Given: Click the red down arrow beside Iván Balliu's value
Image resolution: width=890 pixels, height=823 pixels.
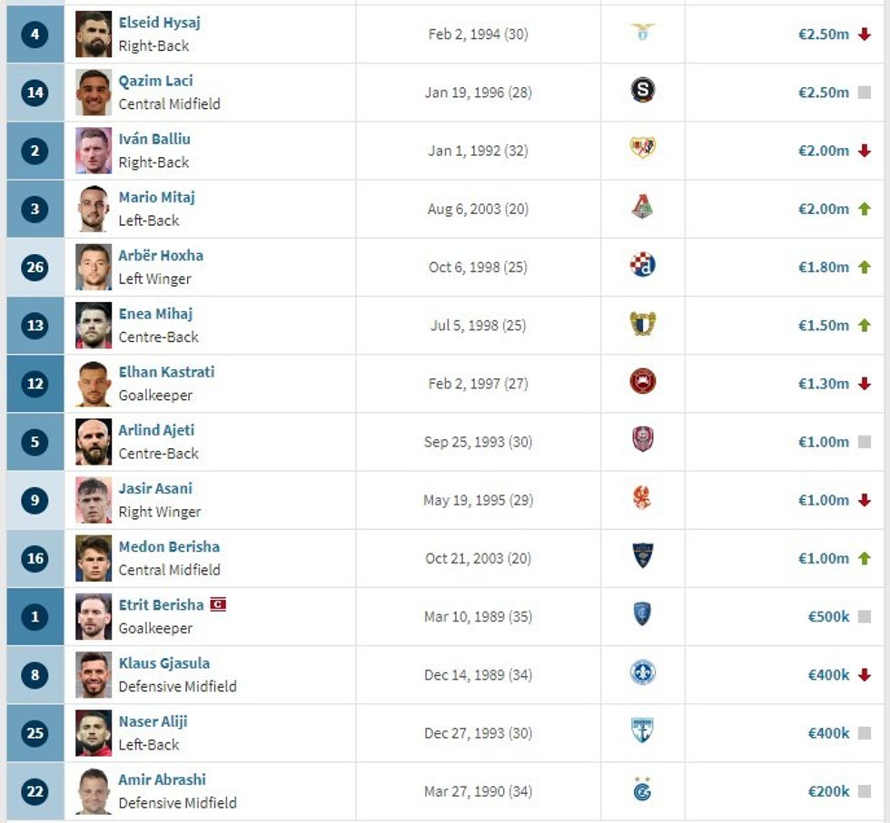Looking at the screenshot, I should point(864,151).
